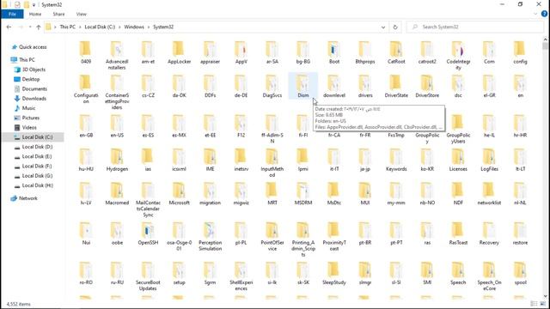Click the scrollbar down arrow

click(545, 296)
